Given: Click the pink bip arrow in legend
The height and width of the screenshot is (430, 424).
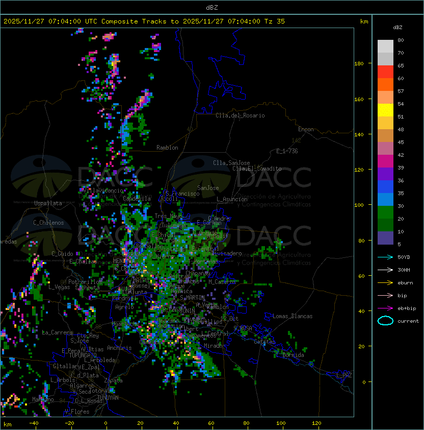Looking at the screenshot, I should (385, 295).
